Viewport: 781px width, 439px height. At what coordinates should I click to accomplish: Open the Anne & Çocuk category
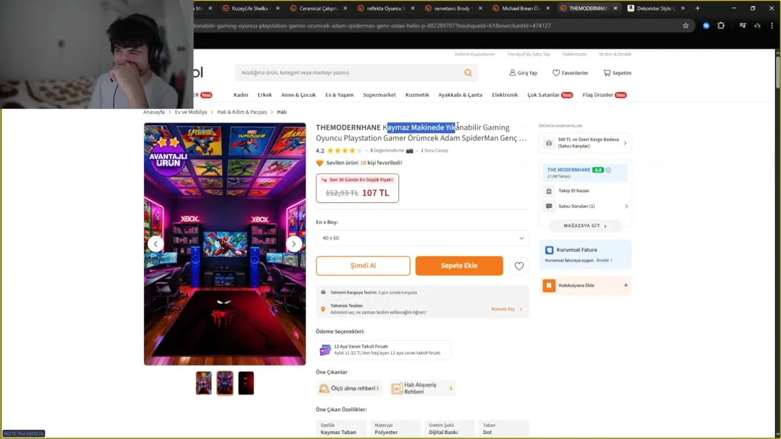298,95
